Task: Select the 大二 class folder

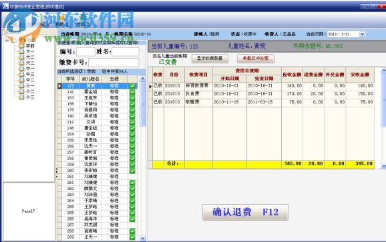Action: pyautogui.click(x=27, y=57)
